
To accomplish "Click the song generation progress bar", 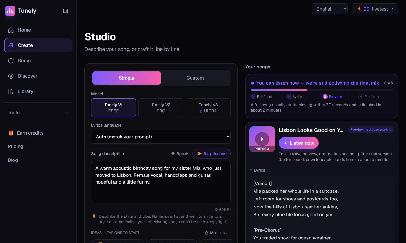I will click(x=322, y=90).
